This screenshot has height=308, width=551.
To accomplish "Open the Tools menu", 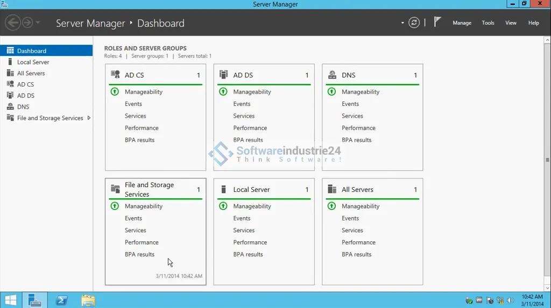I will pos(488,23).
